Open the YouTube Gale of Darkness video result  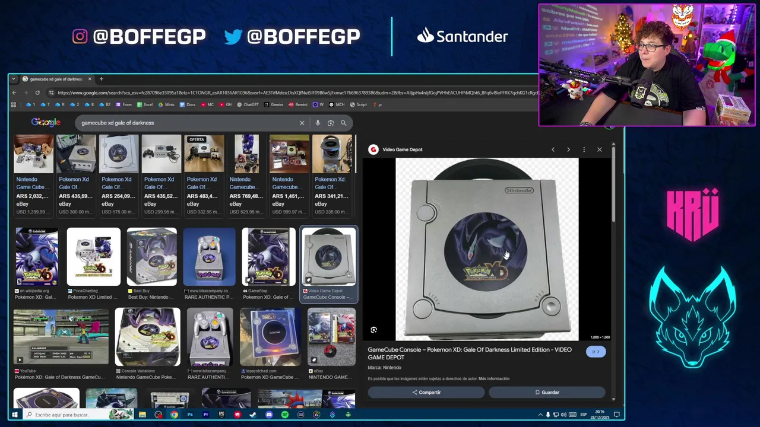pyautogui.click(x=61, y=343)
